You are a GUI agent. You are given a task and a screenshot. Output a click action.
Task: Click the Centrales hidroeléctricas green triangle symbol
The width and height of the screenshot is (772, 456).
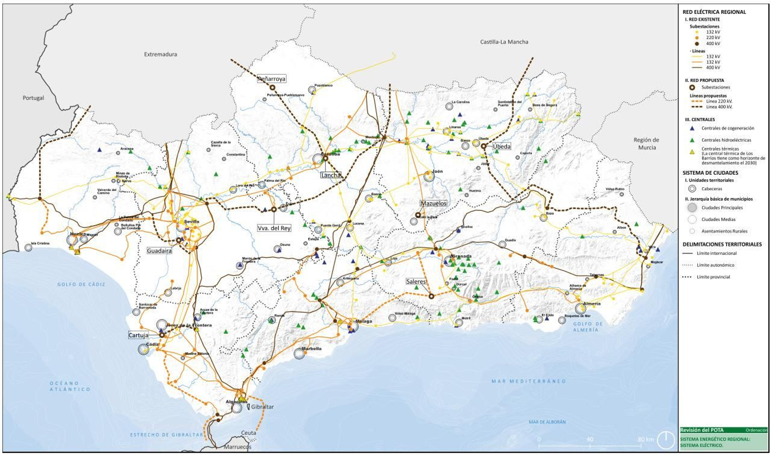coord(692,140)
